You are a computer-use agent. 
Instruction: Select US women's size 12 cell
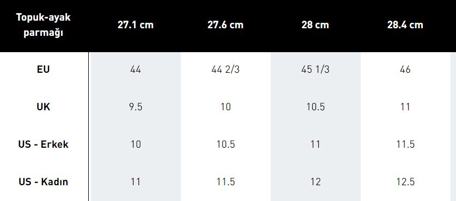pyautogui.click(x=315, y=181)
